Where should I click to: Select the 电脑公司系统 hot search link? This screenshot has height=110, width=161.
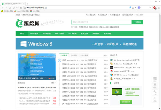(114, 27)
